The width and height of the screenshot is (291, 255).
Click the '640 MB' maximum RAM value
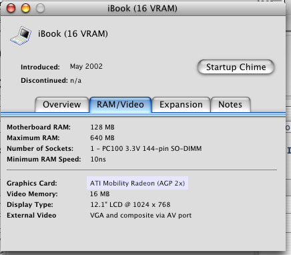click(102, 138)
